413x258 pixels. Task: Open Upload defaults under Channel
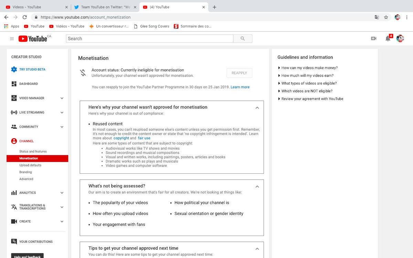pos(30,165)
